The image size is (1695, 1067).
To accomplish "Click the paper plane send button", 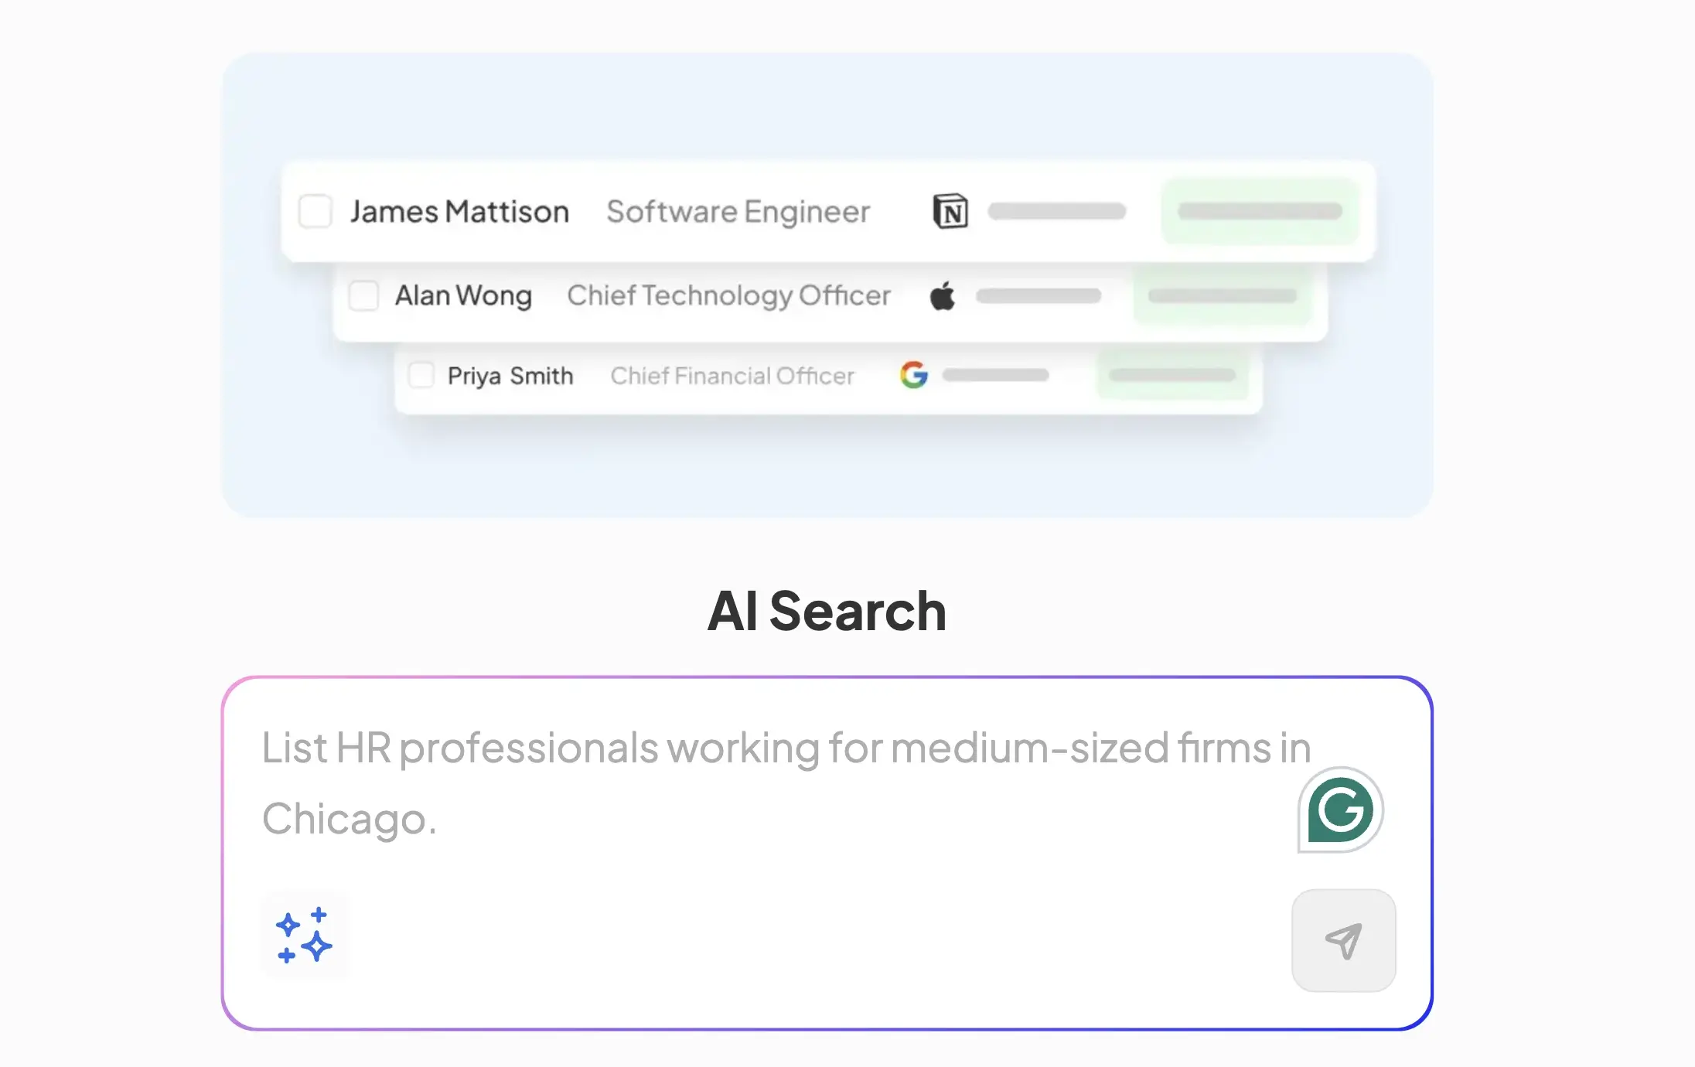I will click(x=1343, y=940).
